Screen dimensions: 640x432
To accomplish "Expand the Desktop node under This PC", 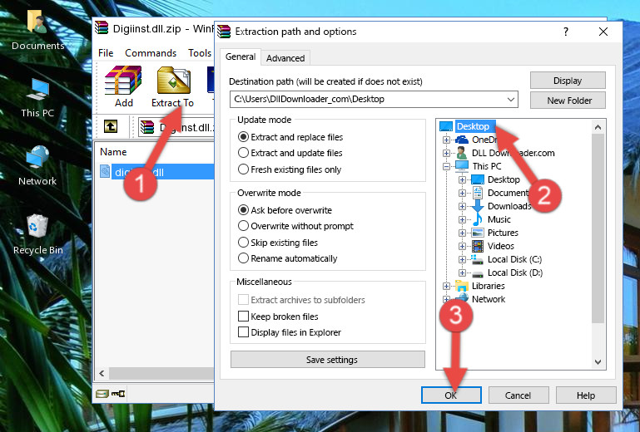I will point(462,179).
